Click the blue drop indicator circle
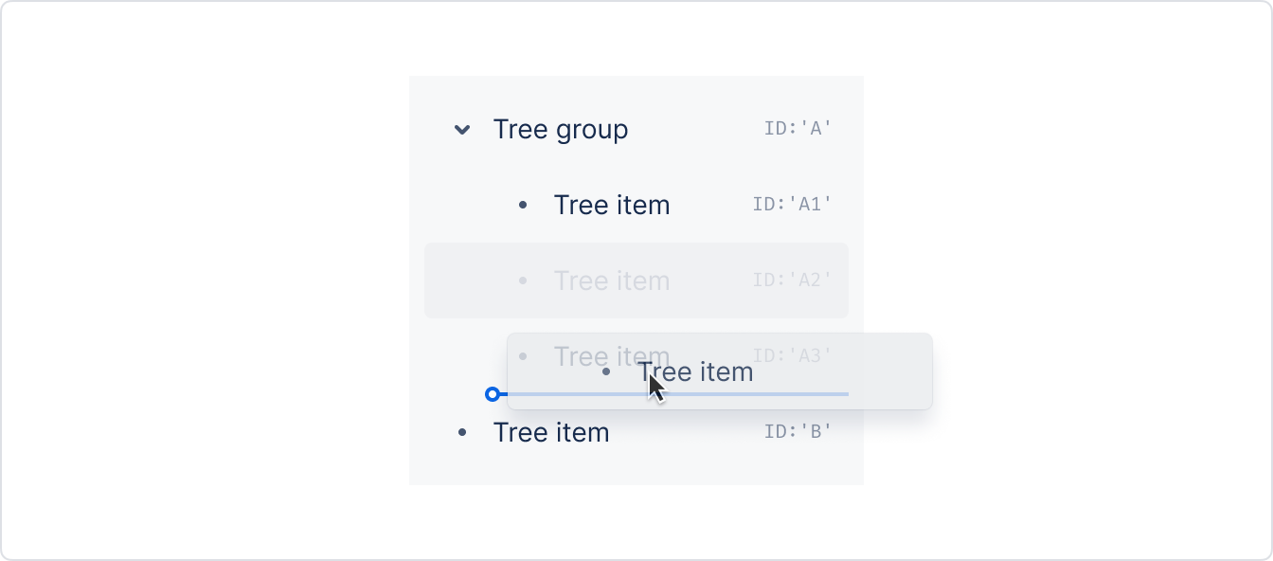The width and height of the screenshot is (1273, 561). [x=492, y=394]
